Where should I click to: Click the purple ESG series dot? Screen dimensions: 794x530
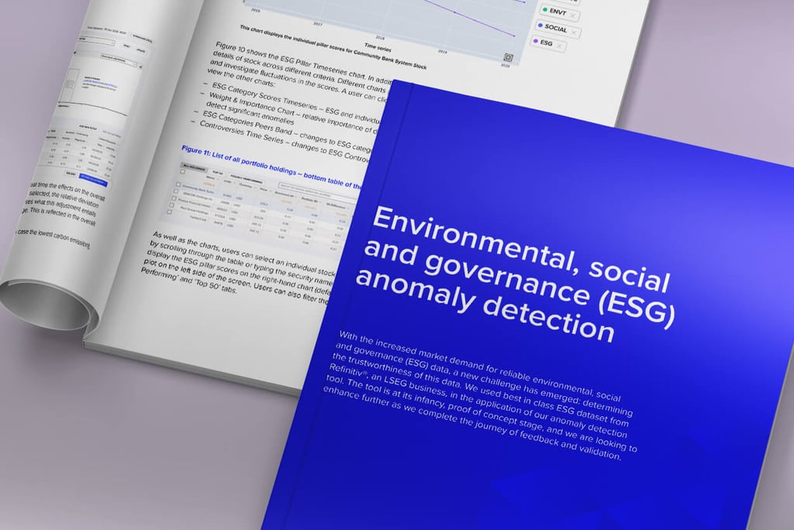(x=535, y=41)
